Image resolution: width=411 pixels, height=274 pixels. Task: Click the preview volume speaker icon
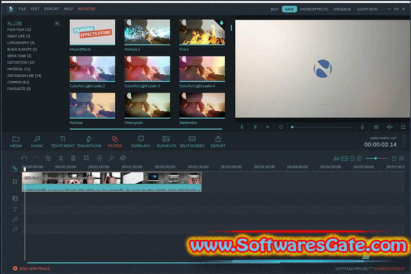click(389, 127)
